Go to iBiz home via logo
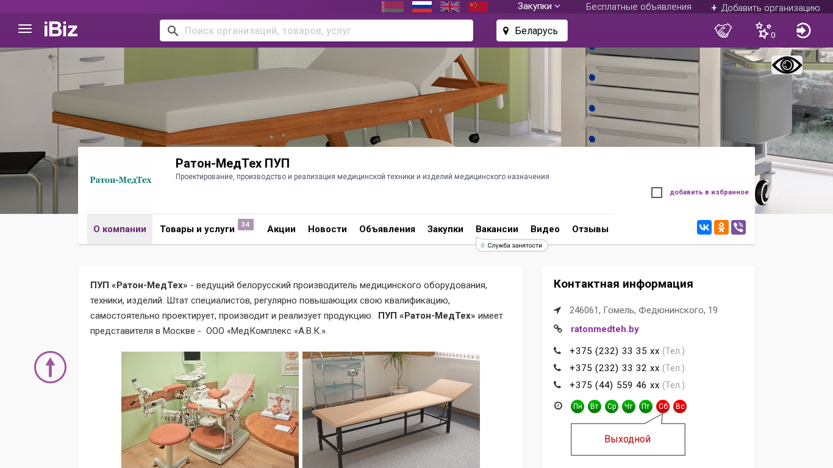The width and height of the screenshot is (833, 468). pyautogui.click(x=61, y=29)
